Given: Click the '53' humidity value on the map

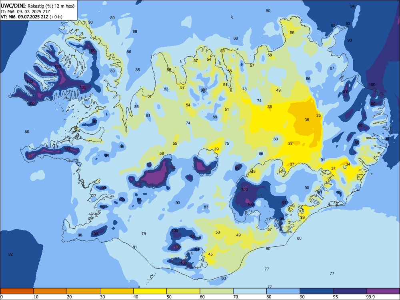Looking at the screenshot, I should [x=218, y=232].
